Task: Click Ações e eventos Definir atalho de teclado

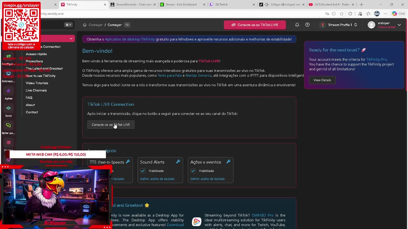Action: 208,179
